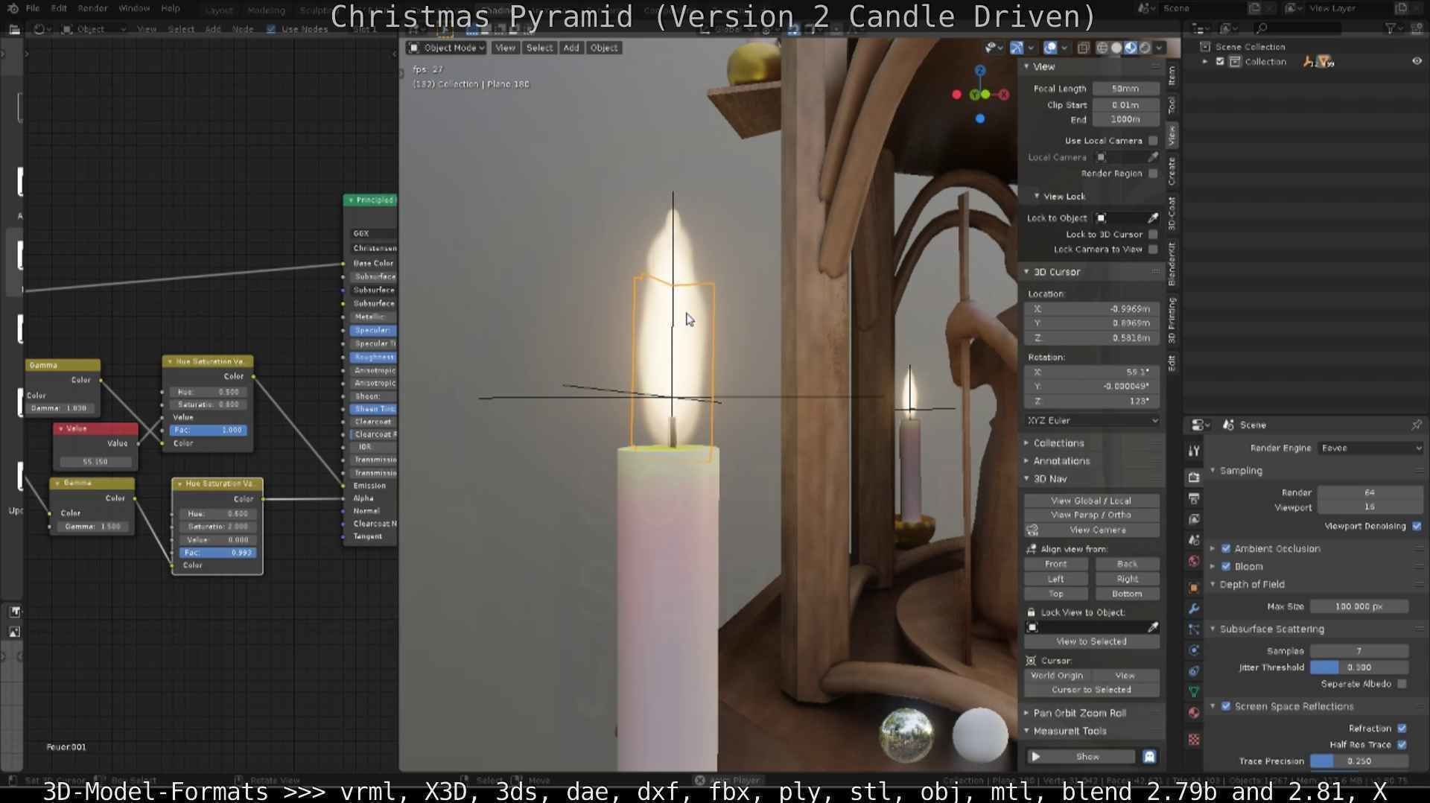This screenshot has height=803, width=1430.
Task: Adjust Fac slider in lower Hue Saturation node
Action: click(x=217, y=553)
